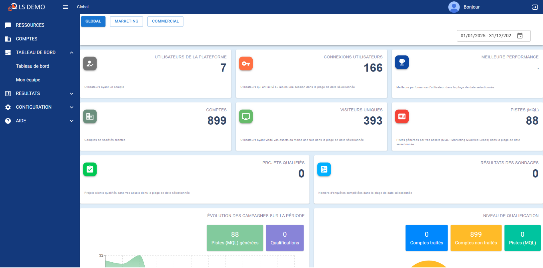Screen dimensions: 543x268
Task: Click the 393 visiteurs uniques value
Action: (x=373, y=121)
